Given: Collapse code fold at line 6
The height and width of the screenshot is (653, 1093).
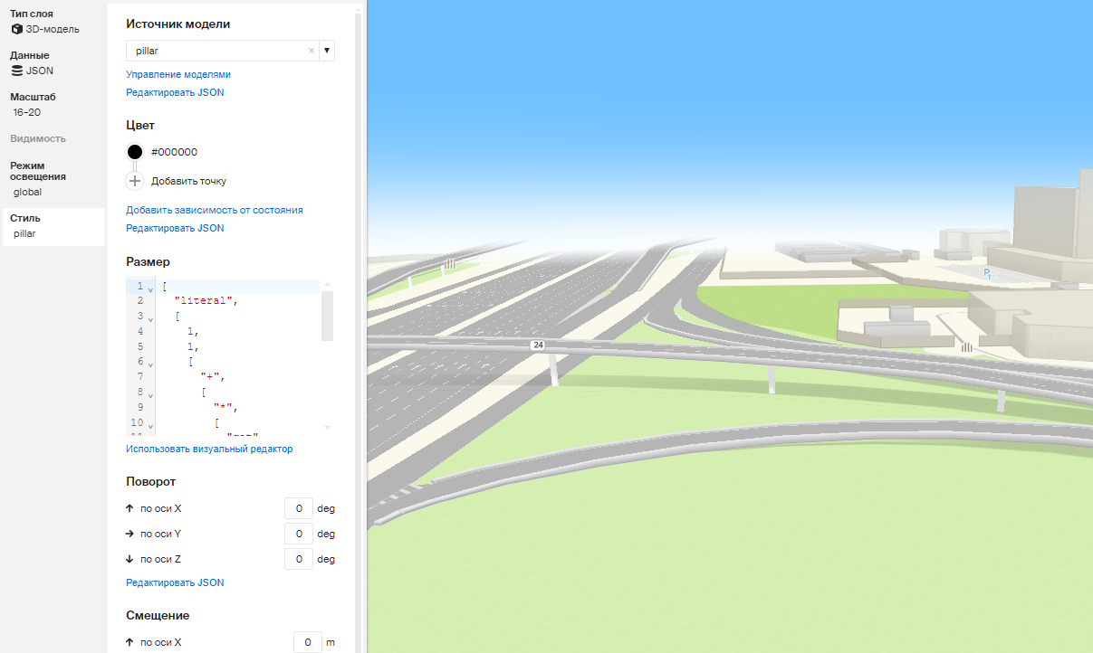Looking at the screenshot, I should [150, 364].
